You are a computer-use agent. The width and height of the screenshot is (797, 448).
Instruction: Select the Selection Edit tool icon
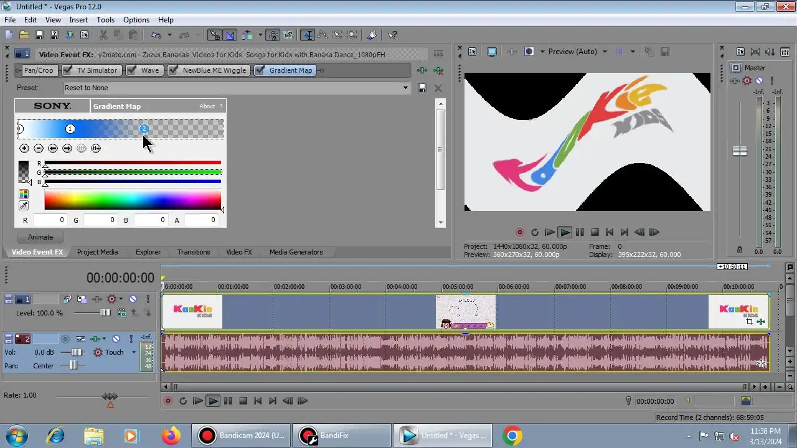[x=337, y=35]
